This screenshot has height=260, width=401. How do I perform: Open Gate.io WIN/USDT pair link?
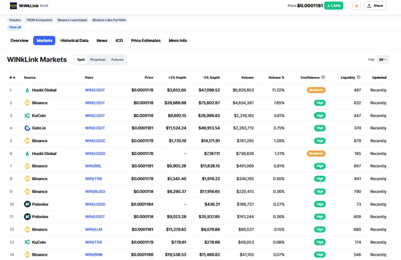coord(95,128)
